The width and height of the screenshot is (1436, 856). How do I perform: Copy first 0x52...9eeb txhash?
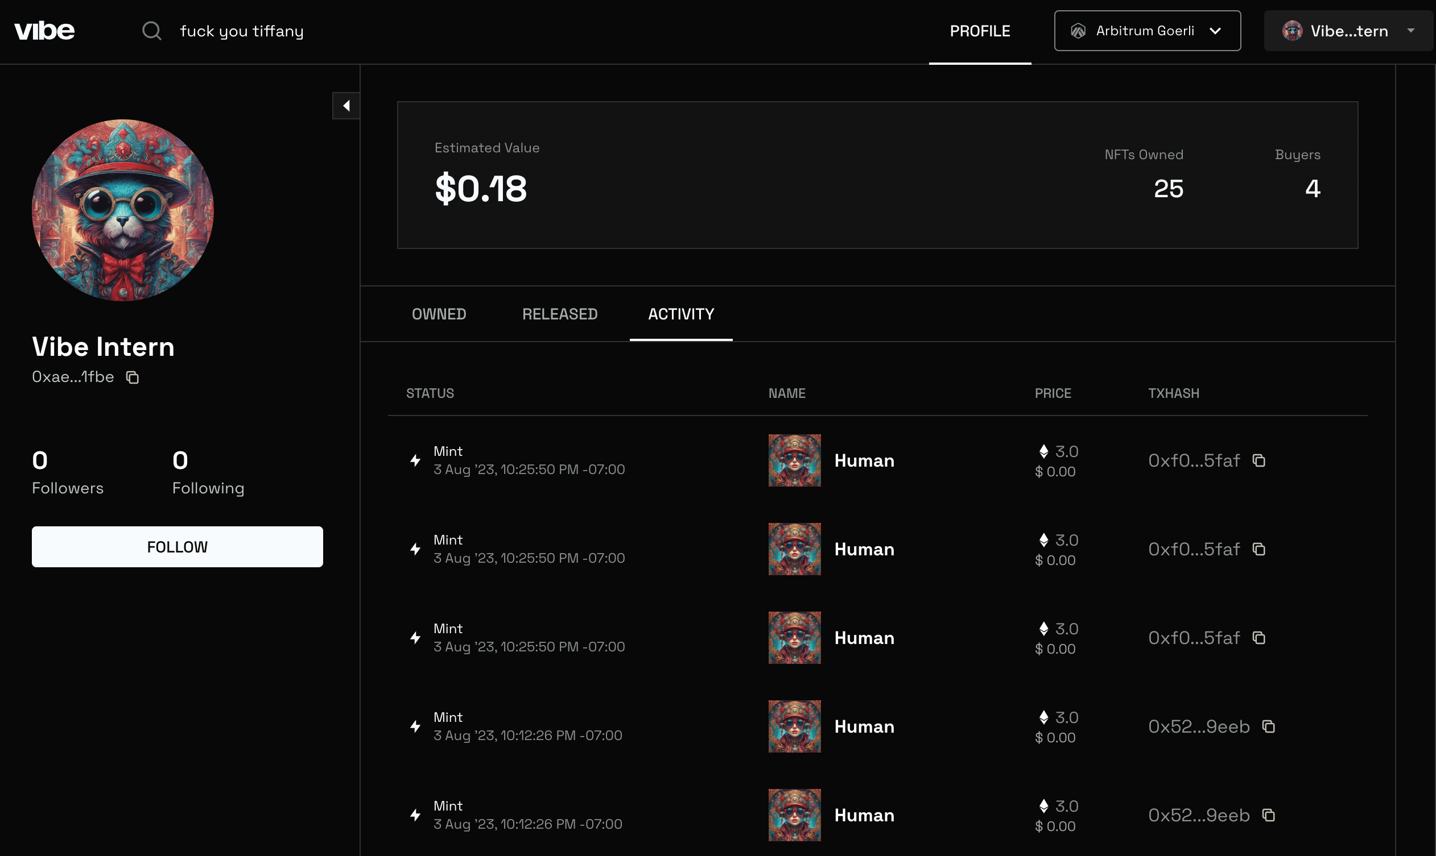coord(1268,727)
